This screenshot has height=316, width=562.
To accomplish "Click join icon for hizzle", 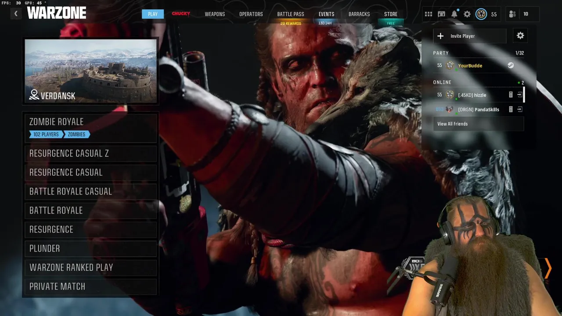I will tap(520, 95).
